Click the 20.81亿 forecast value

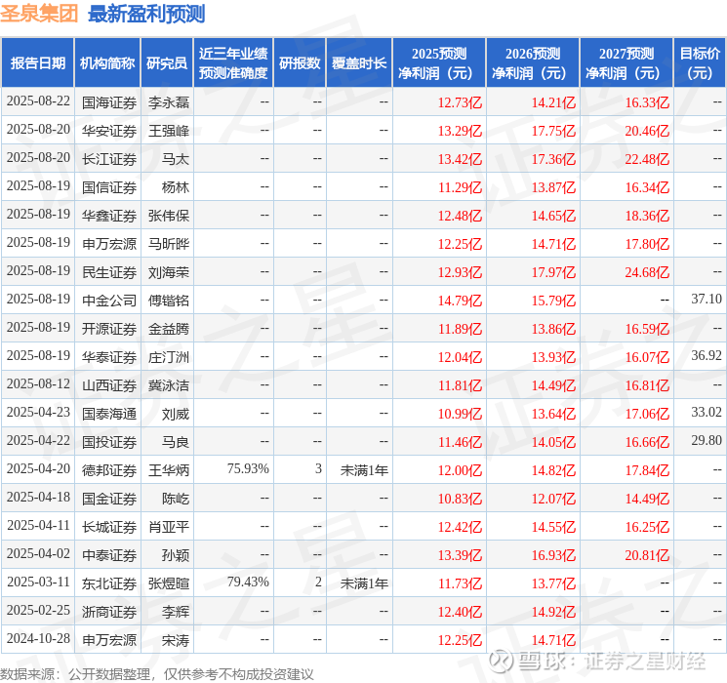point(647,555)
